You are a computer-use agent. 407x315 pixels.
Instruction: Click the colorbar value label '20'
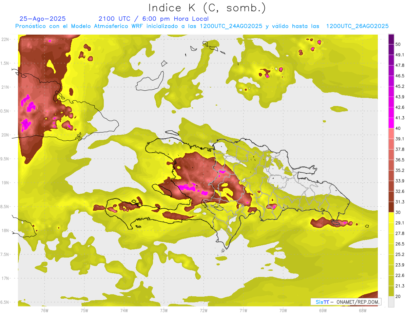point(399,296)
